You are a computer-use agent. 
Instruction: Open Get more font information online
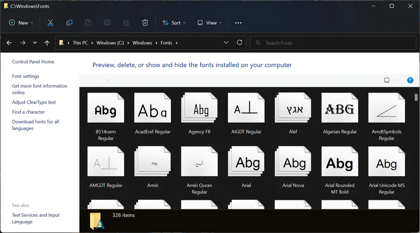(x=40, y=89)
